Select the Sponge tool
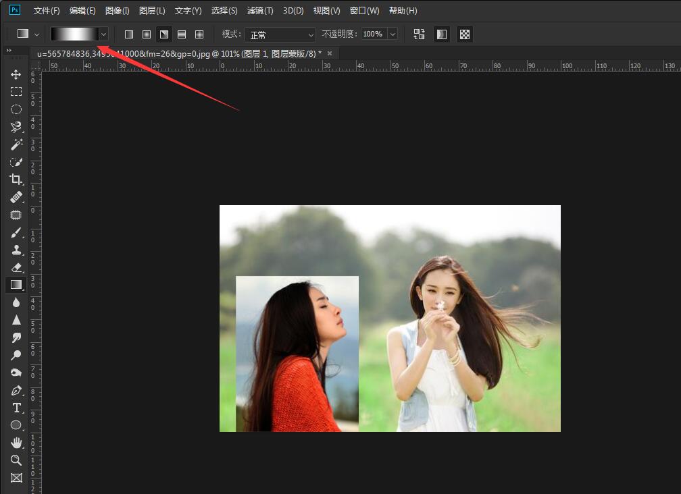Viewport: 681px width, 494px height. click(x=16, y=373)
